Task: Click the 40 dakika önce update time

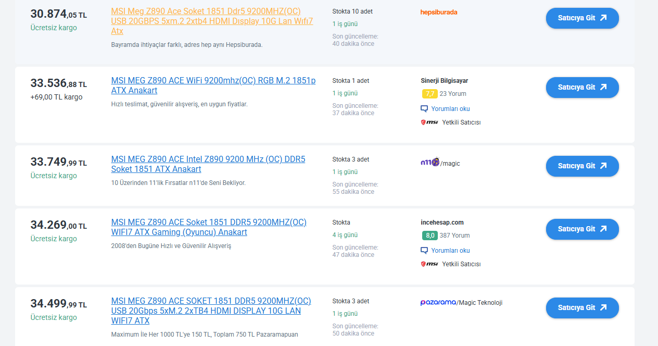Action: point(353,44)
